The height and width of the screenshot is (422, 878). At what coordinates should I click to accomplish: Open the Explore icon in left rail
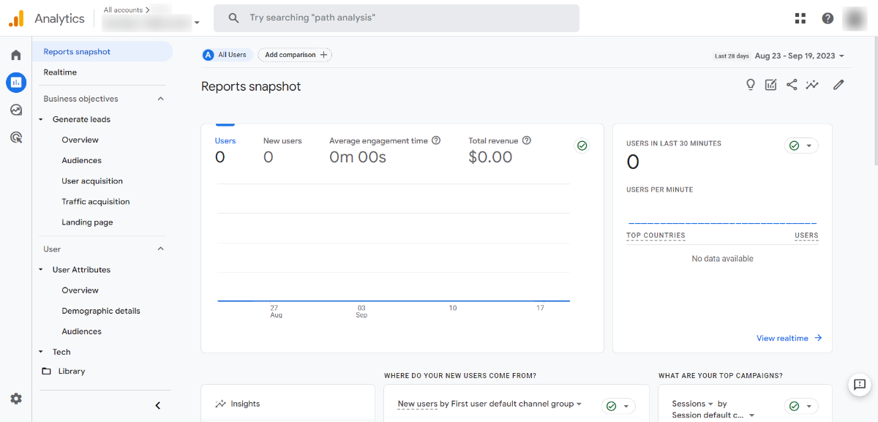click(15, 110)
